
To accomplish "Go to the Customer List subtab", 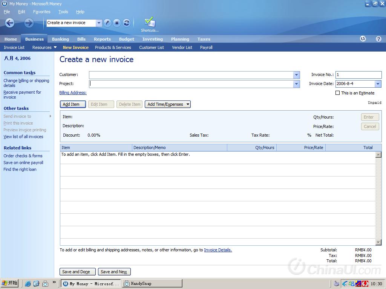I will pyautogui.click(x=152, y=47).
